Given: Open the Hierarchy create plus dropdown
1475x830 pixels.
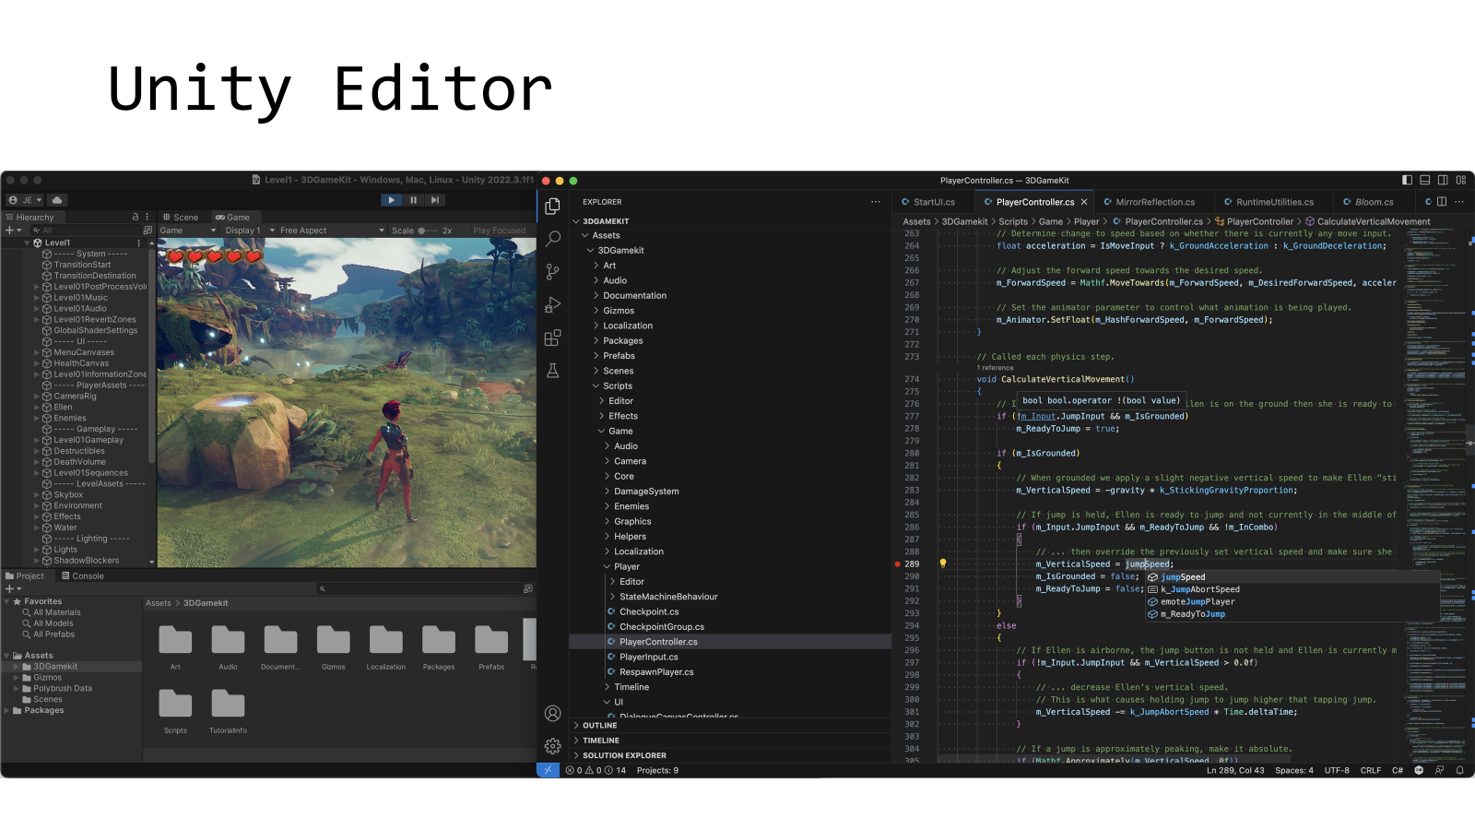Looking at the screenshot, I should (13, 231).
